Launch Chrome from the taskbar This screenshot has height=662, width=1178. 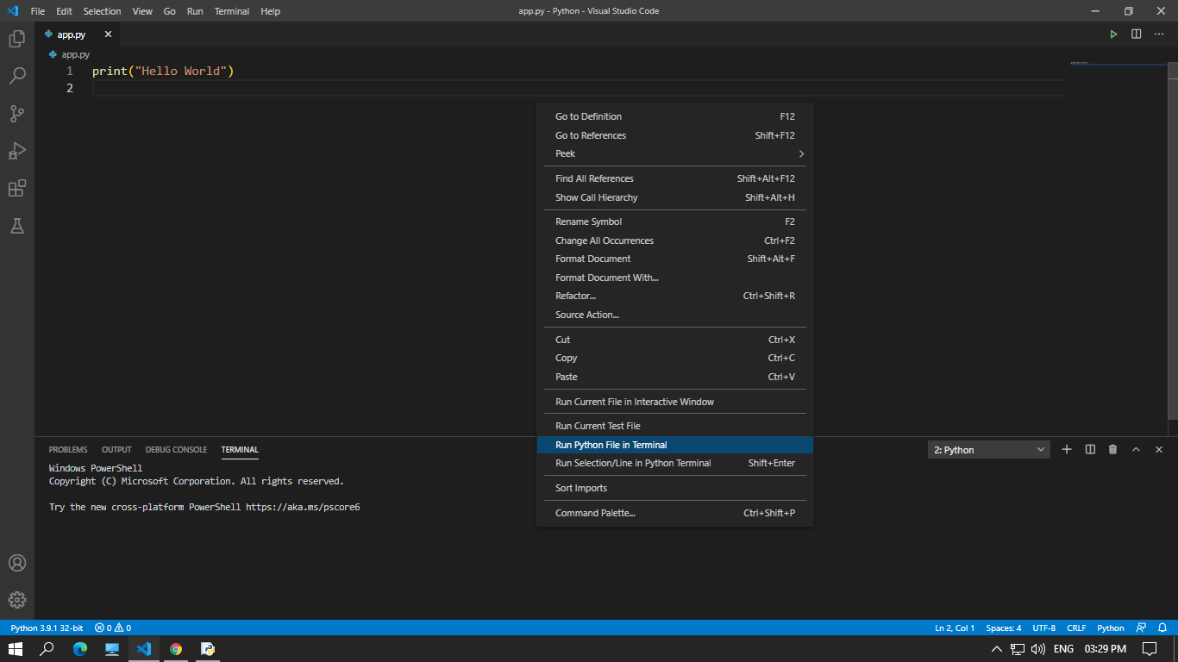click(x=176, y=648)
